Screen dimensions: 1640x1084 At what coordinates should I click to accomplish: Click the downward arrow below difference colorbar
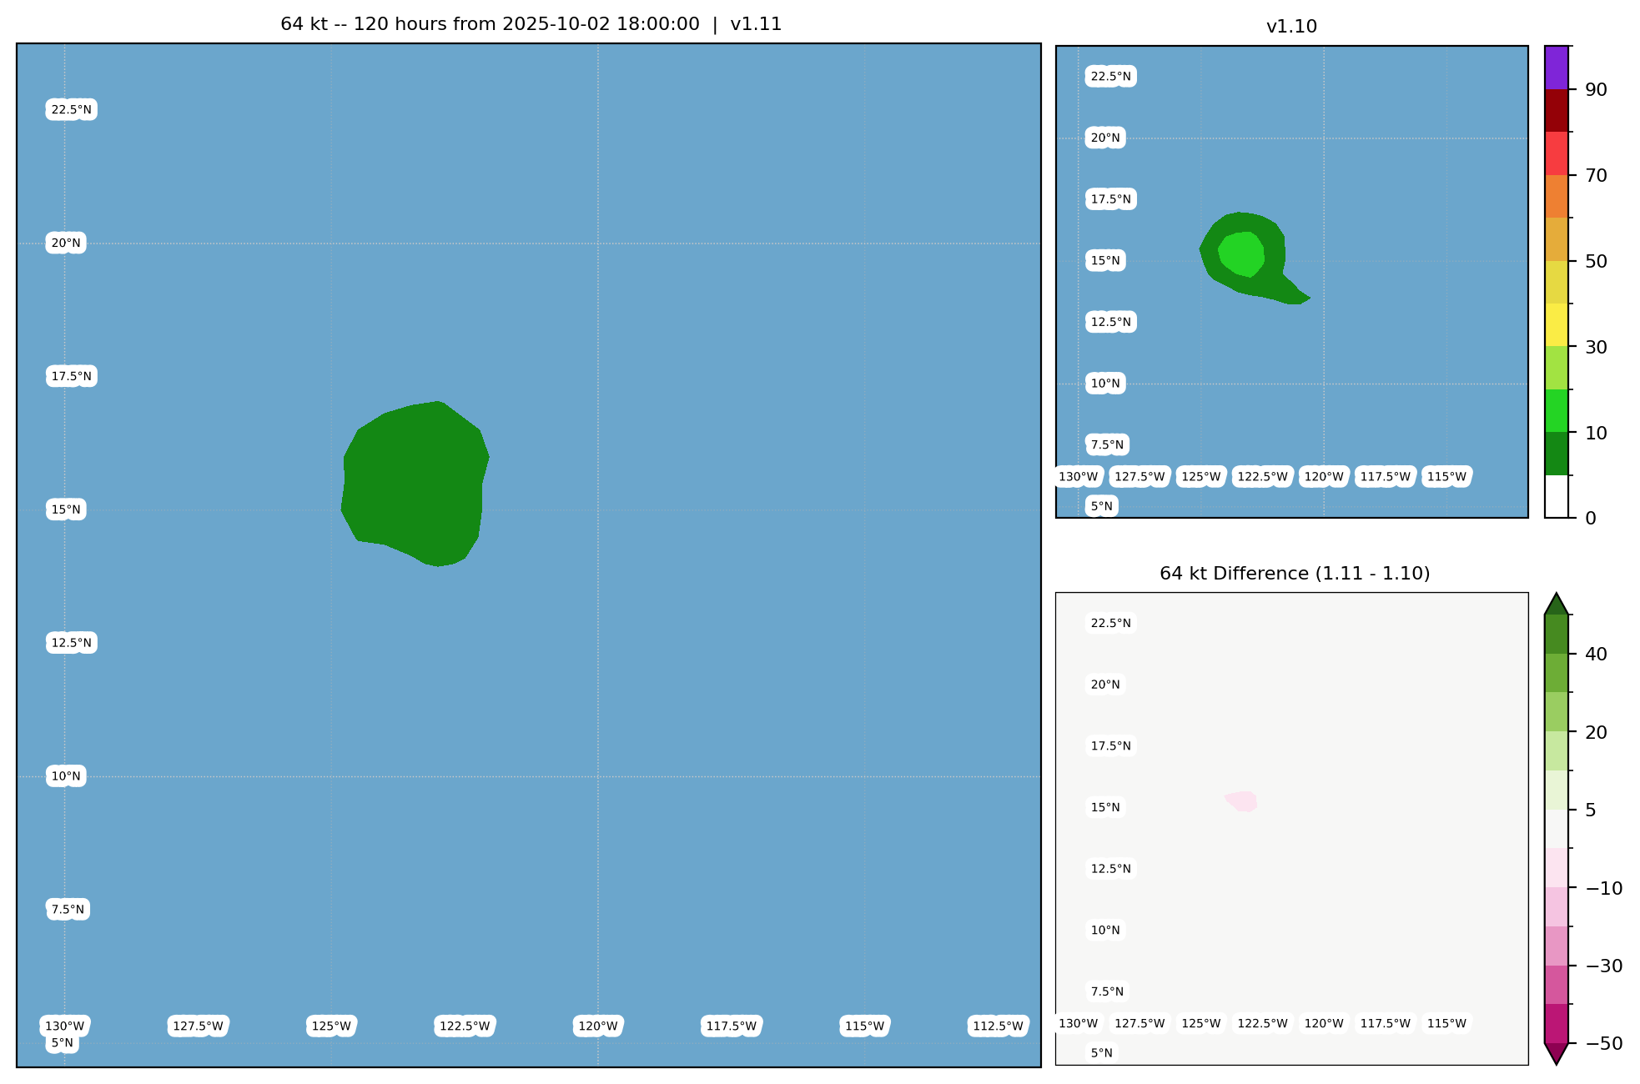[1556, 1053]
